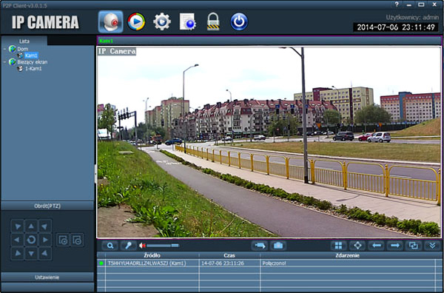
Task: Go to previous page with left arrow
Action: pos(376,246)
